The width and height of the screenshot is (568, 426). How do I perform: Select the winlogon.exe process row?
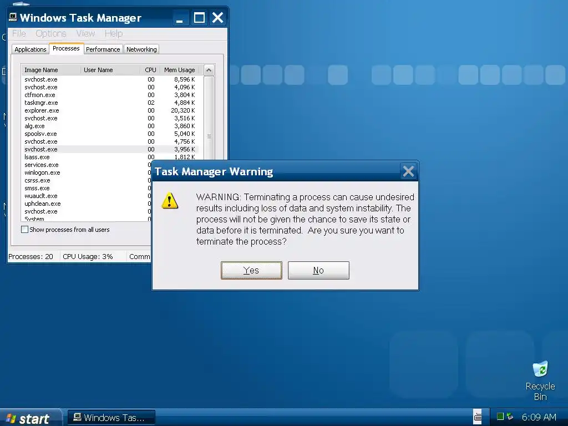87,173
